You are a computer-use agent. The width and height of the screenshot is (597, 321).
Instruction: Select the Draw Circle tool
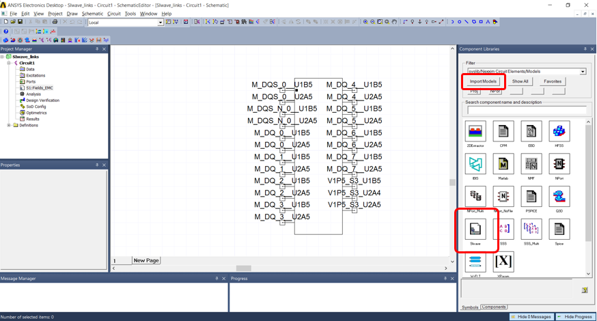tap(459, 22)
